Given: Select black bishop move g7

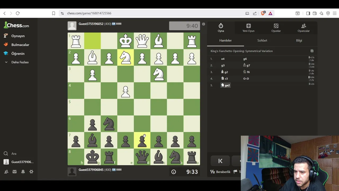Looking at the screenshot, I should tap(247, 65).
